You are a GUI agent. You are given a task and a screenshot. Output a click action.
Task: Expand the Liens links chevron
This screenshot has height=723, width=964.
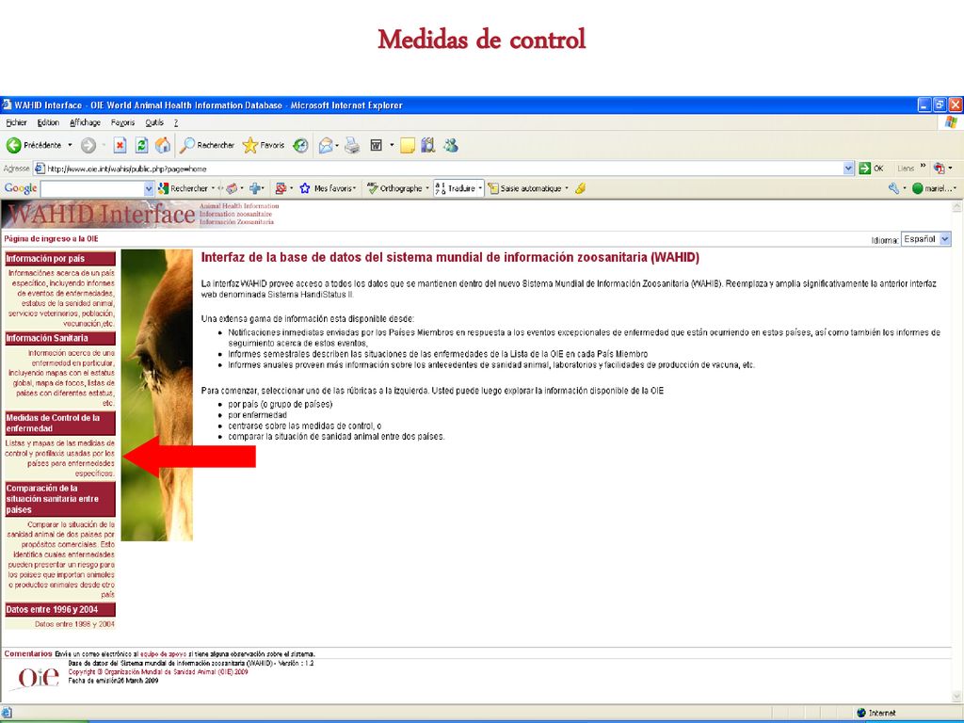(x=923, y=166)
